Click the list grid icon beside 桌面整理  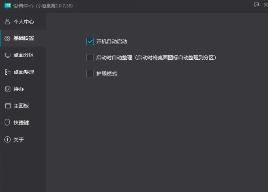[x=8, y=72]
